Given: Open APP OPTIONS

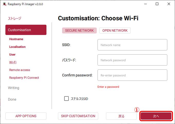Looking at the screenshot, I should point(26,116).
